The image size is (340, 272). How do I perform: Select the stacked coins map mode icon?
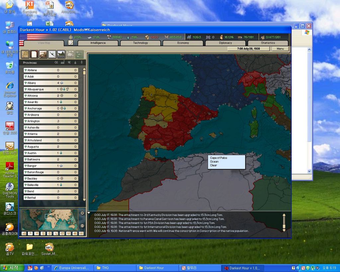pyautogui.click(x=49, y=233)
